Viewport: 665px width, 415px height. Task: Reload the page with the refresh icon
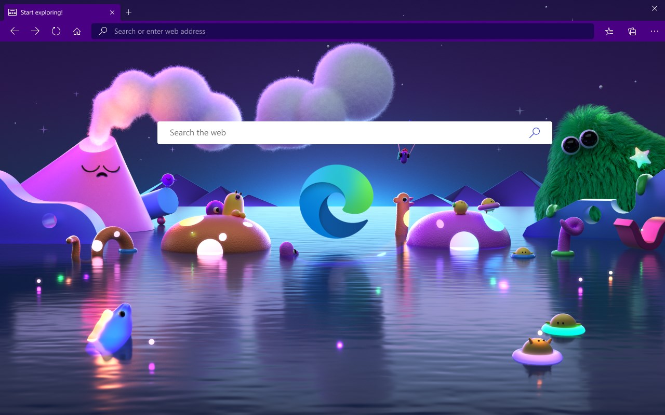coord(56,31)
